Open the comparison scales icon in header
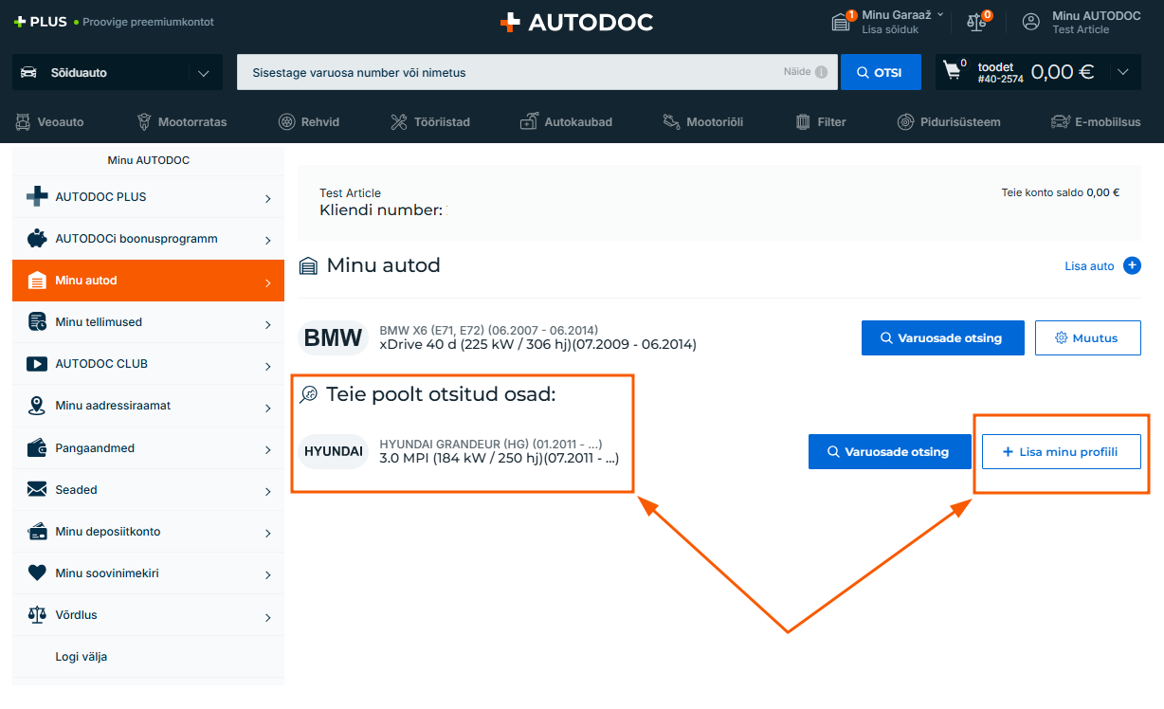The height and width of the screenshot is (709, 1164). 975,22
